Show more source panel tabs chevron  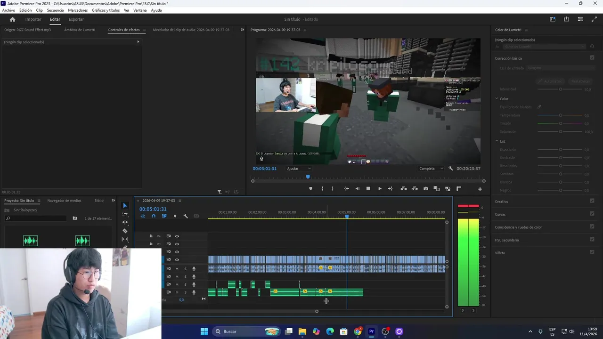[x=243, y=30]
